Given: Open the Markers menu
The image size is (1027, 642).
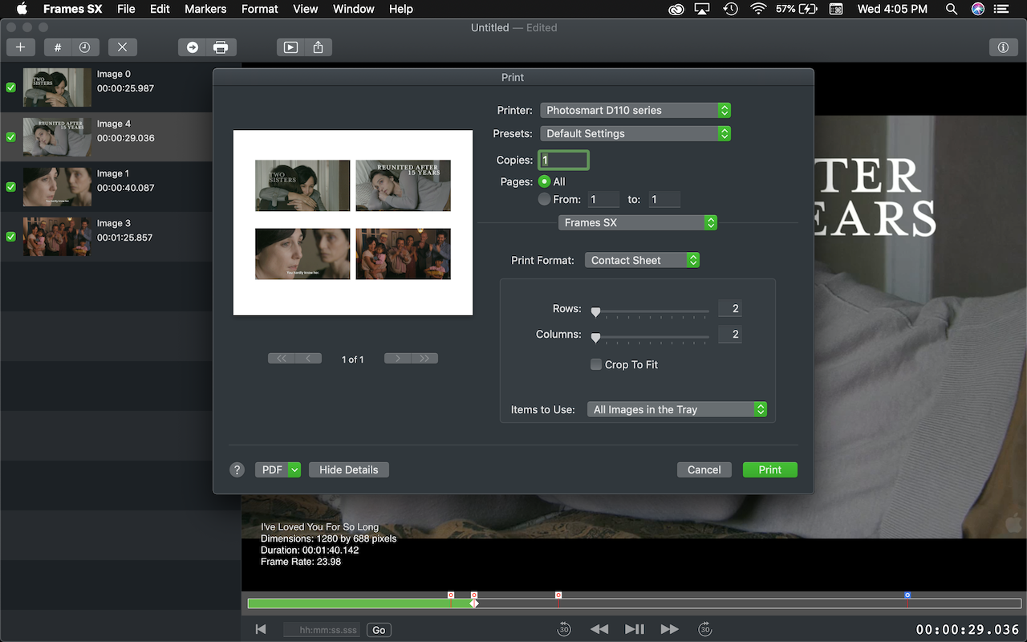Looking at the screenshot, I should click(x=205, y=9).
